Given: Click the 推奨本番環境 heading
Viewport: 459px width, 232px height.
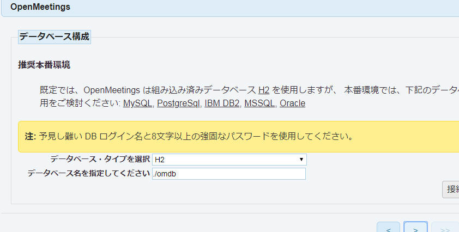Looking at the screenshot, I should 44,65.
